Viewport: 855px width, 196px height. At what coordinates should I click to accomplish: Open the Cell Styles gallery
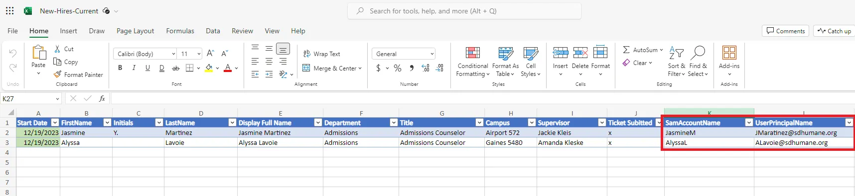531,62
